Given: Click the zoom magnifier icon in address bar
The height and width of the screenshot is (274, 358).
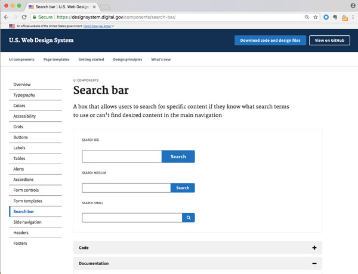Looking at the screenshot, I should click(x=307, y=17).
